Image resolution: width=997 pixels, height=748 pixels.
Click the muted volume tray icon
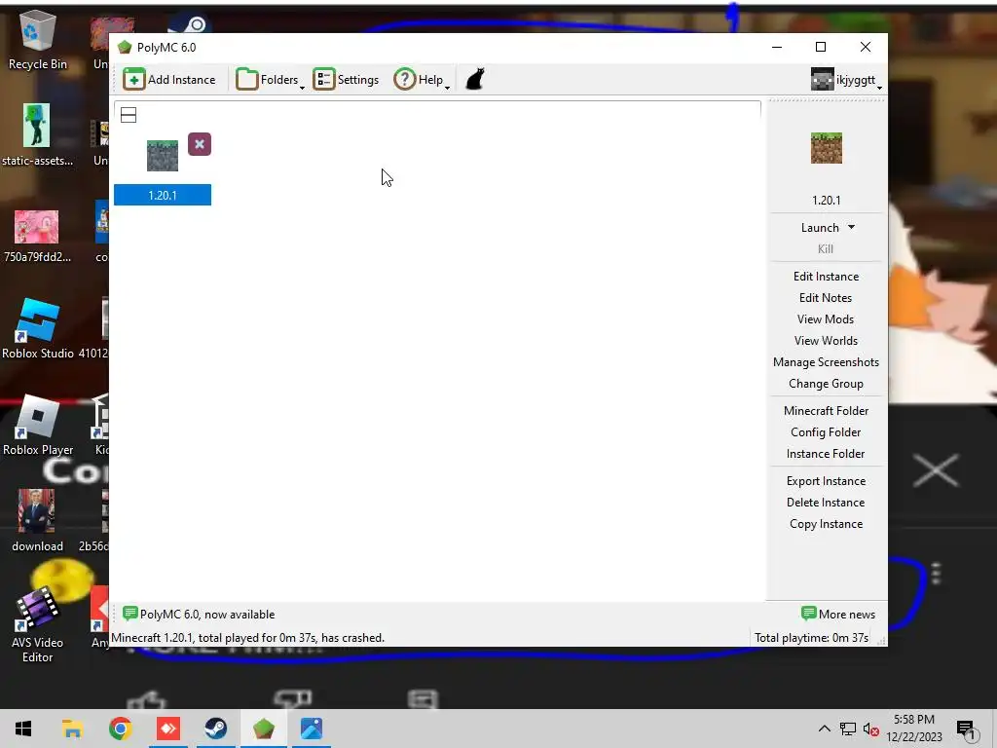tap(871, 729)
